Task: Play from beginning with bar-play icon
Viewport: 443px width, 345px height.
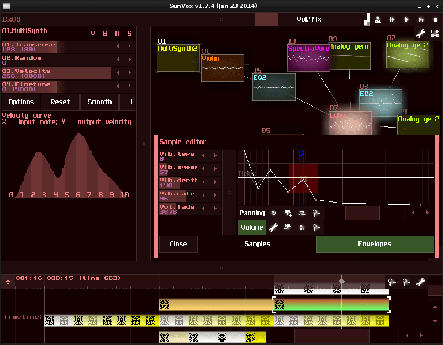Action: (x=392, y=19)
